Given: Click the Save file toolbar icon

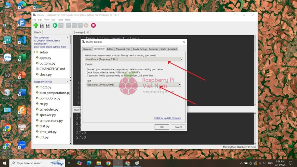Looking at the screenshot, I should [x=47, y=25].
